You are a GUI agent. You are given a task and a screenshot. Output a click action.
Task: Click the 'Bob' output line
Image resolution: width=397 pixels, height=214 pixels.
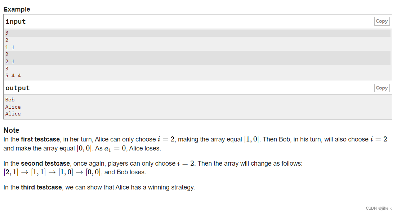tap(10, 100)
